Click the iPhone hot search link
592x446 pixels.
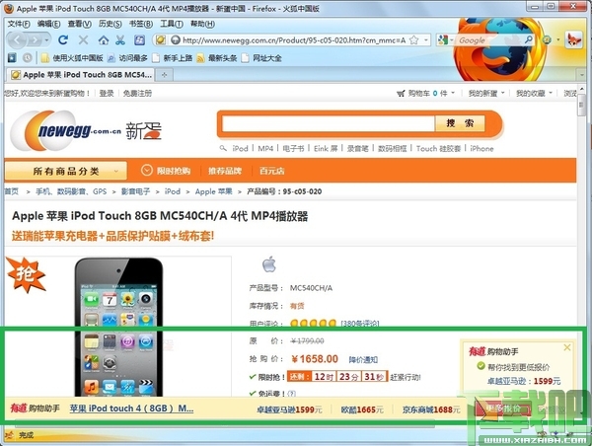(481, 148)
